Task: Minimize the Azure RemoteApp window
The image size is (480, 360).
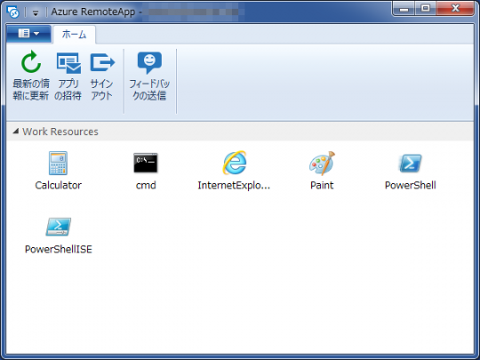Action: point(404,9)
